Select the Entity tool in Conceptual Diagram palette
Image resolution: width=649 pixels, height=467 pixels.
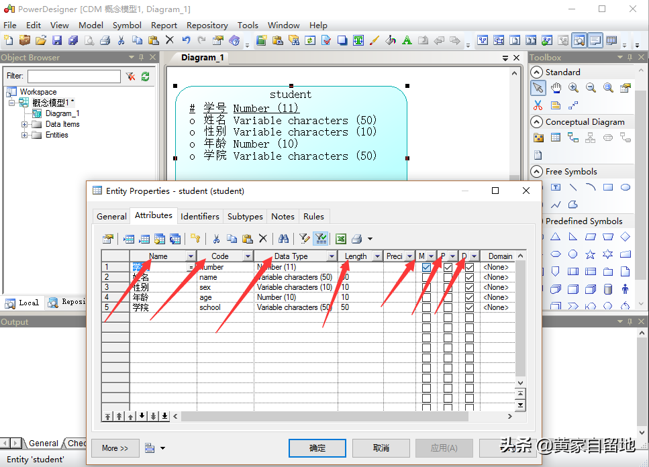[555, 138]
